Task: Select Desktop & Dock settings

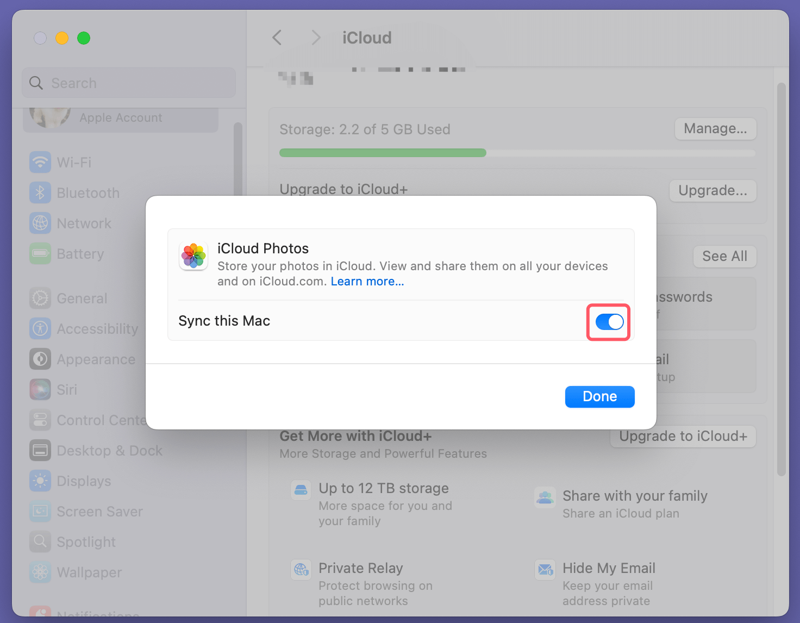Action: (x=109, y=450)
